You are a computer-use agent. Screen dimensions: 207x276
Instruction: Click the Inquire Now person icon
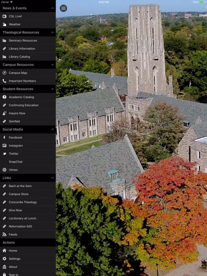4,113
